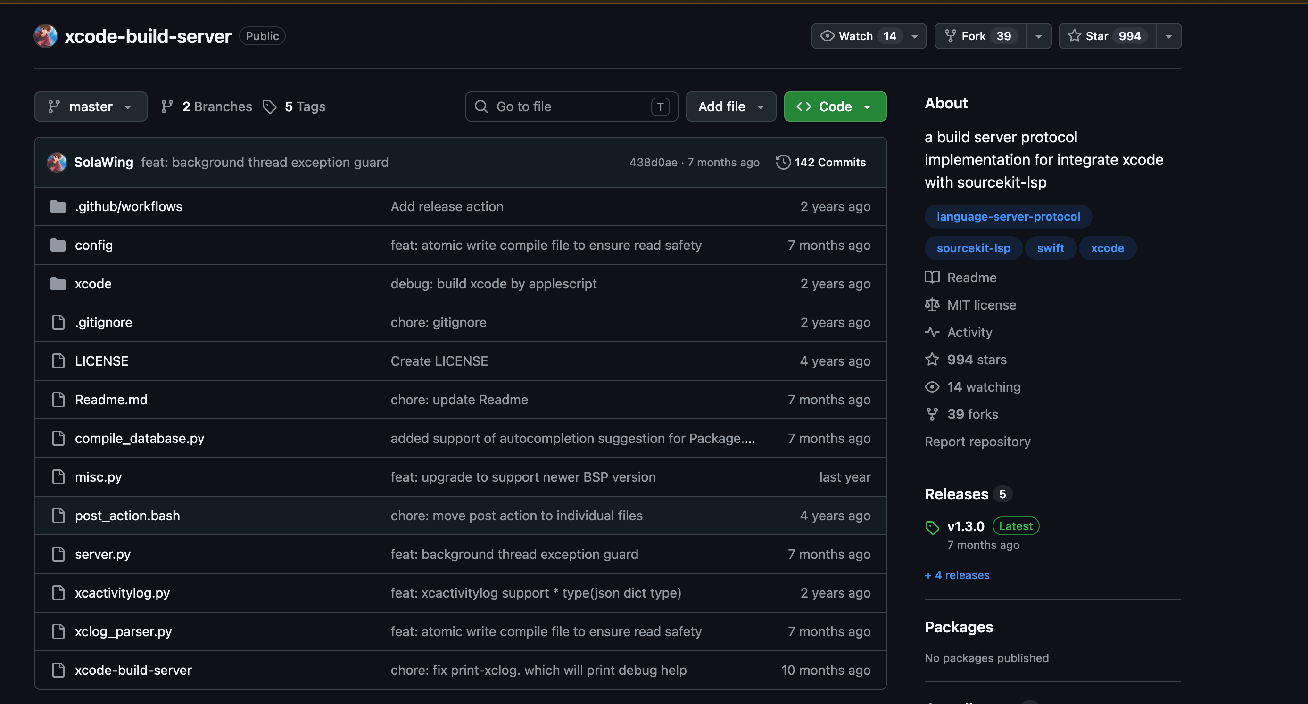Open the Add file dropdown
Screen dimensions: 1308x704
tap(731, 106)
